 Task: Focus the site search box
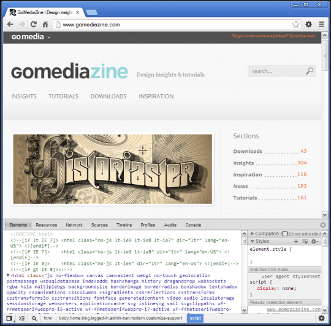282,71
